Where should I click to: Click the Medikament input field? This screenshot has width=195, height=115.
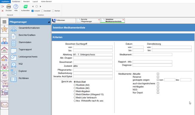click(152, 55)
